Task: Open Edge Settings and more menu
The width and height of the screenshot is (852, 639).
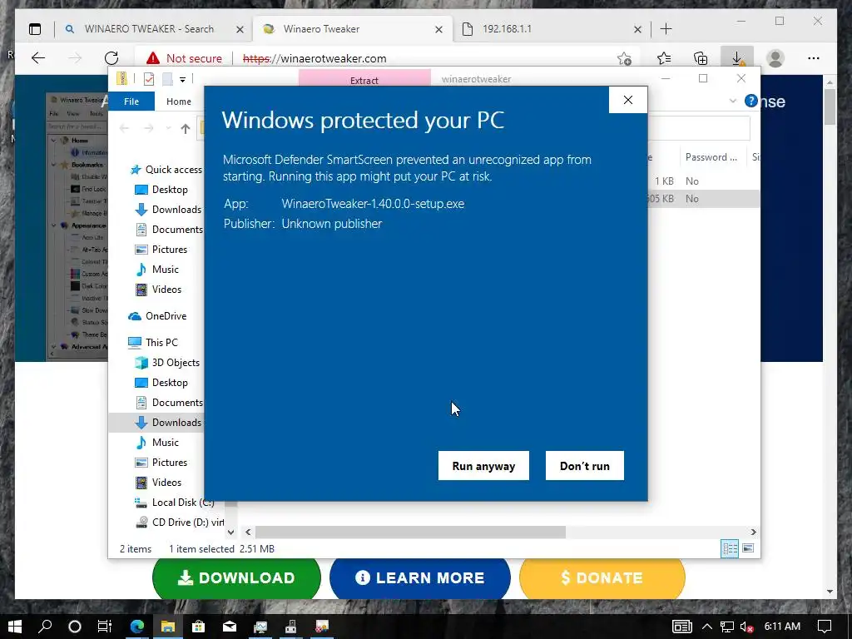Action: pyautogui.click(x=814, y=58)
